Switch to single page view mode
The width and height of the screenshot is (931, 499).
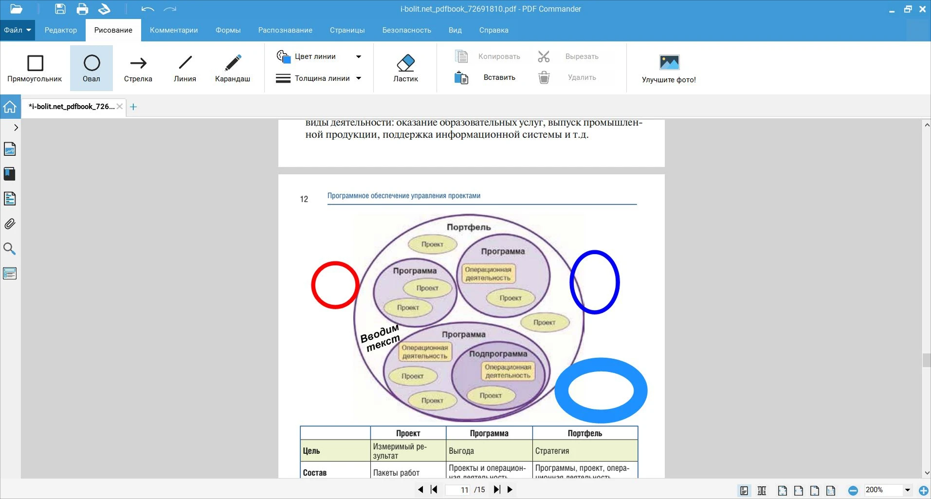pos(744,490)
